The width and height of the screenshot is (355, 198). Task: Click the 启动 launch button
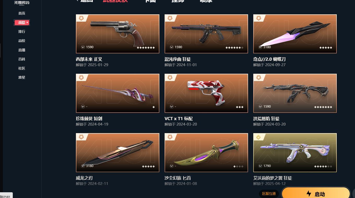(x=316, y=193)
